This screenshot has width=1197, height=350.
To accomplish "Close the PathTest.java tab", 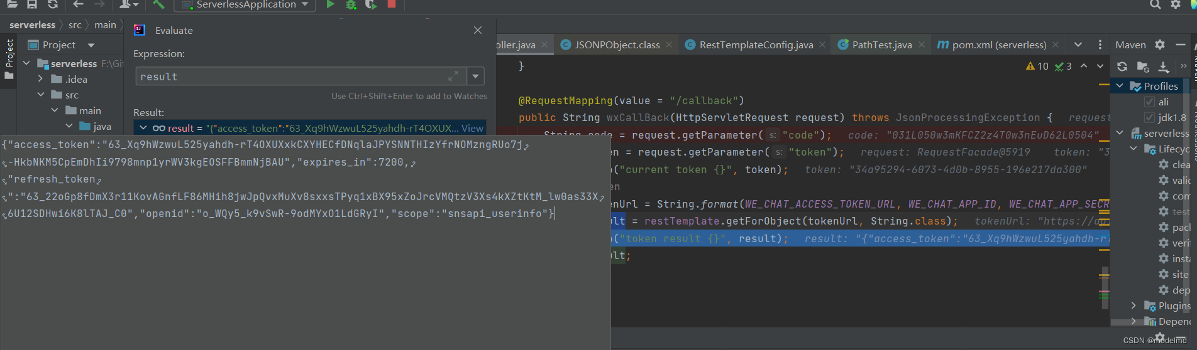I will pyautogui.click(x=921, y=45).
